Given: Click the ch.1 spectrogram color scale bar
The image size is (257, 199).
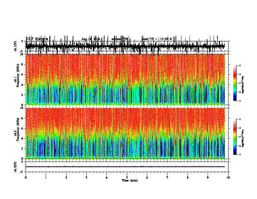Looking at the screenshot, I should (235, 83).
